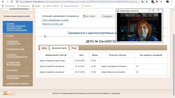Click the Зал судебного заседания column header
Image resolution: width=175 pixels, height=98 pixels.
pos(151,55)
